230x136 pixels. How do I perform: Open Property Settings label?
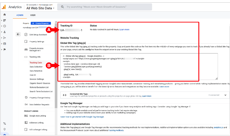click(37, 42)
